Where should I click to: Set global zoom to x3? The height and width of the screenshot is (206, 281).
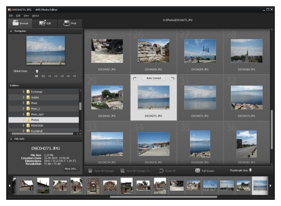pos(62,76)
